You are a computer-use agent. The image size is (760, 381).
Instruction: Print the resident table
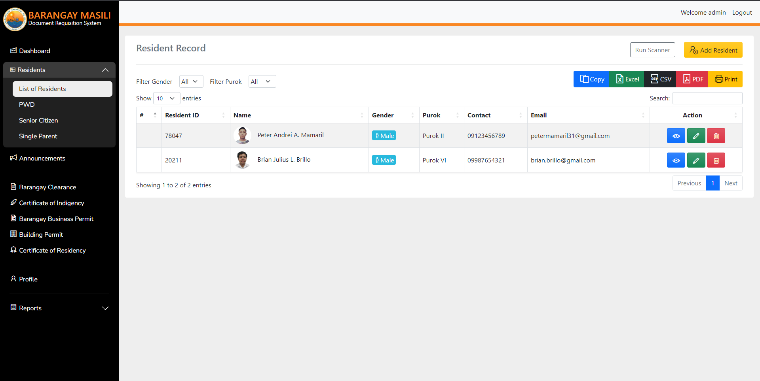(726, 79)
